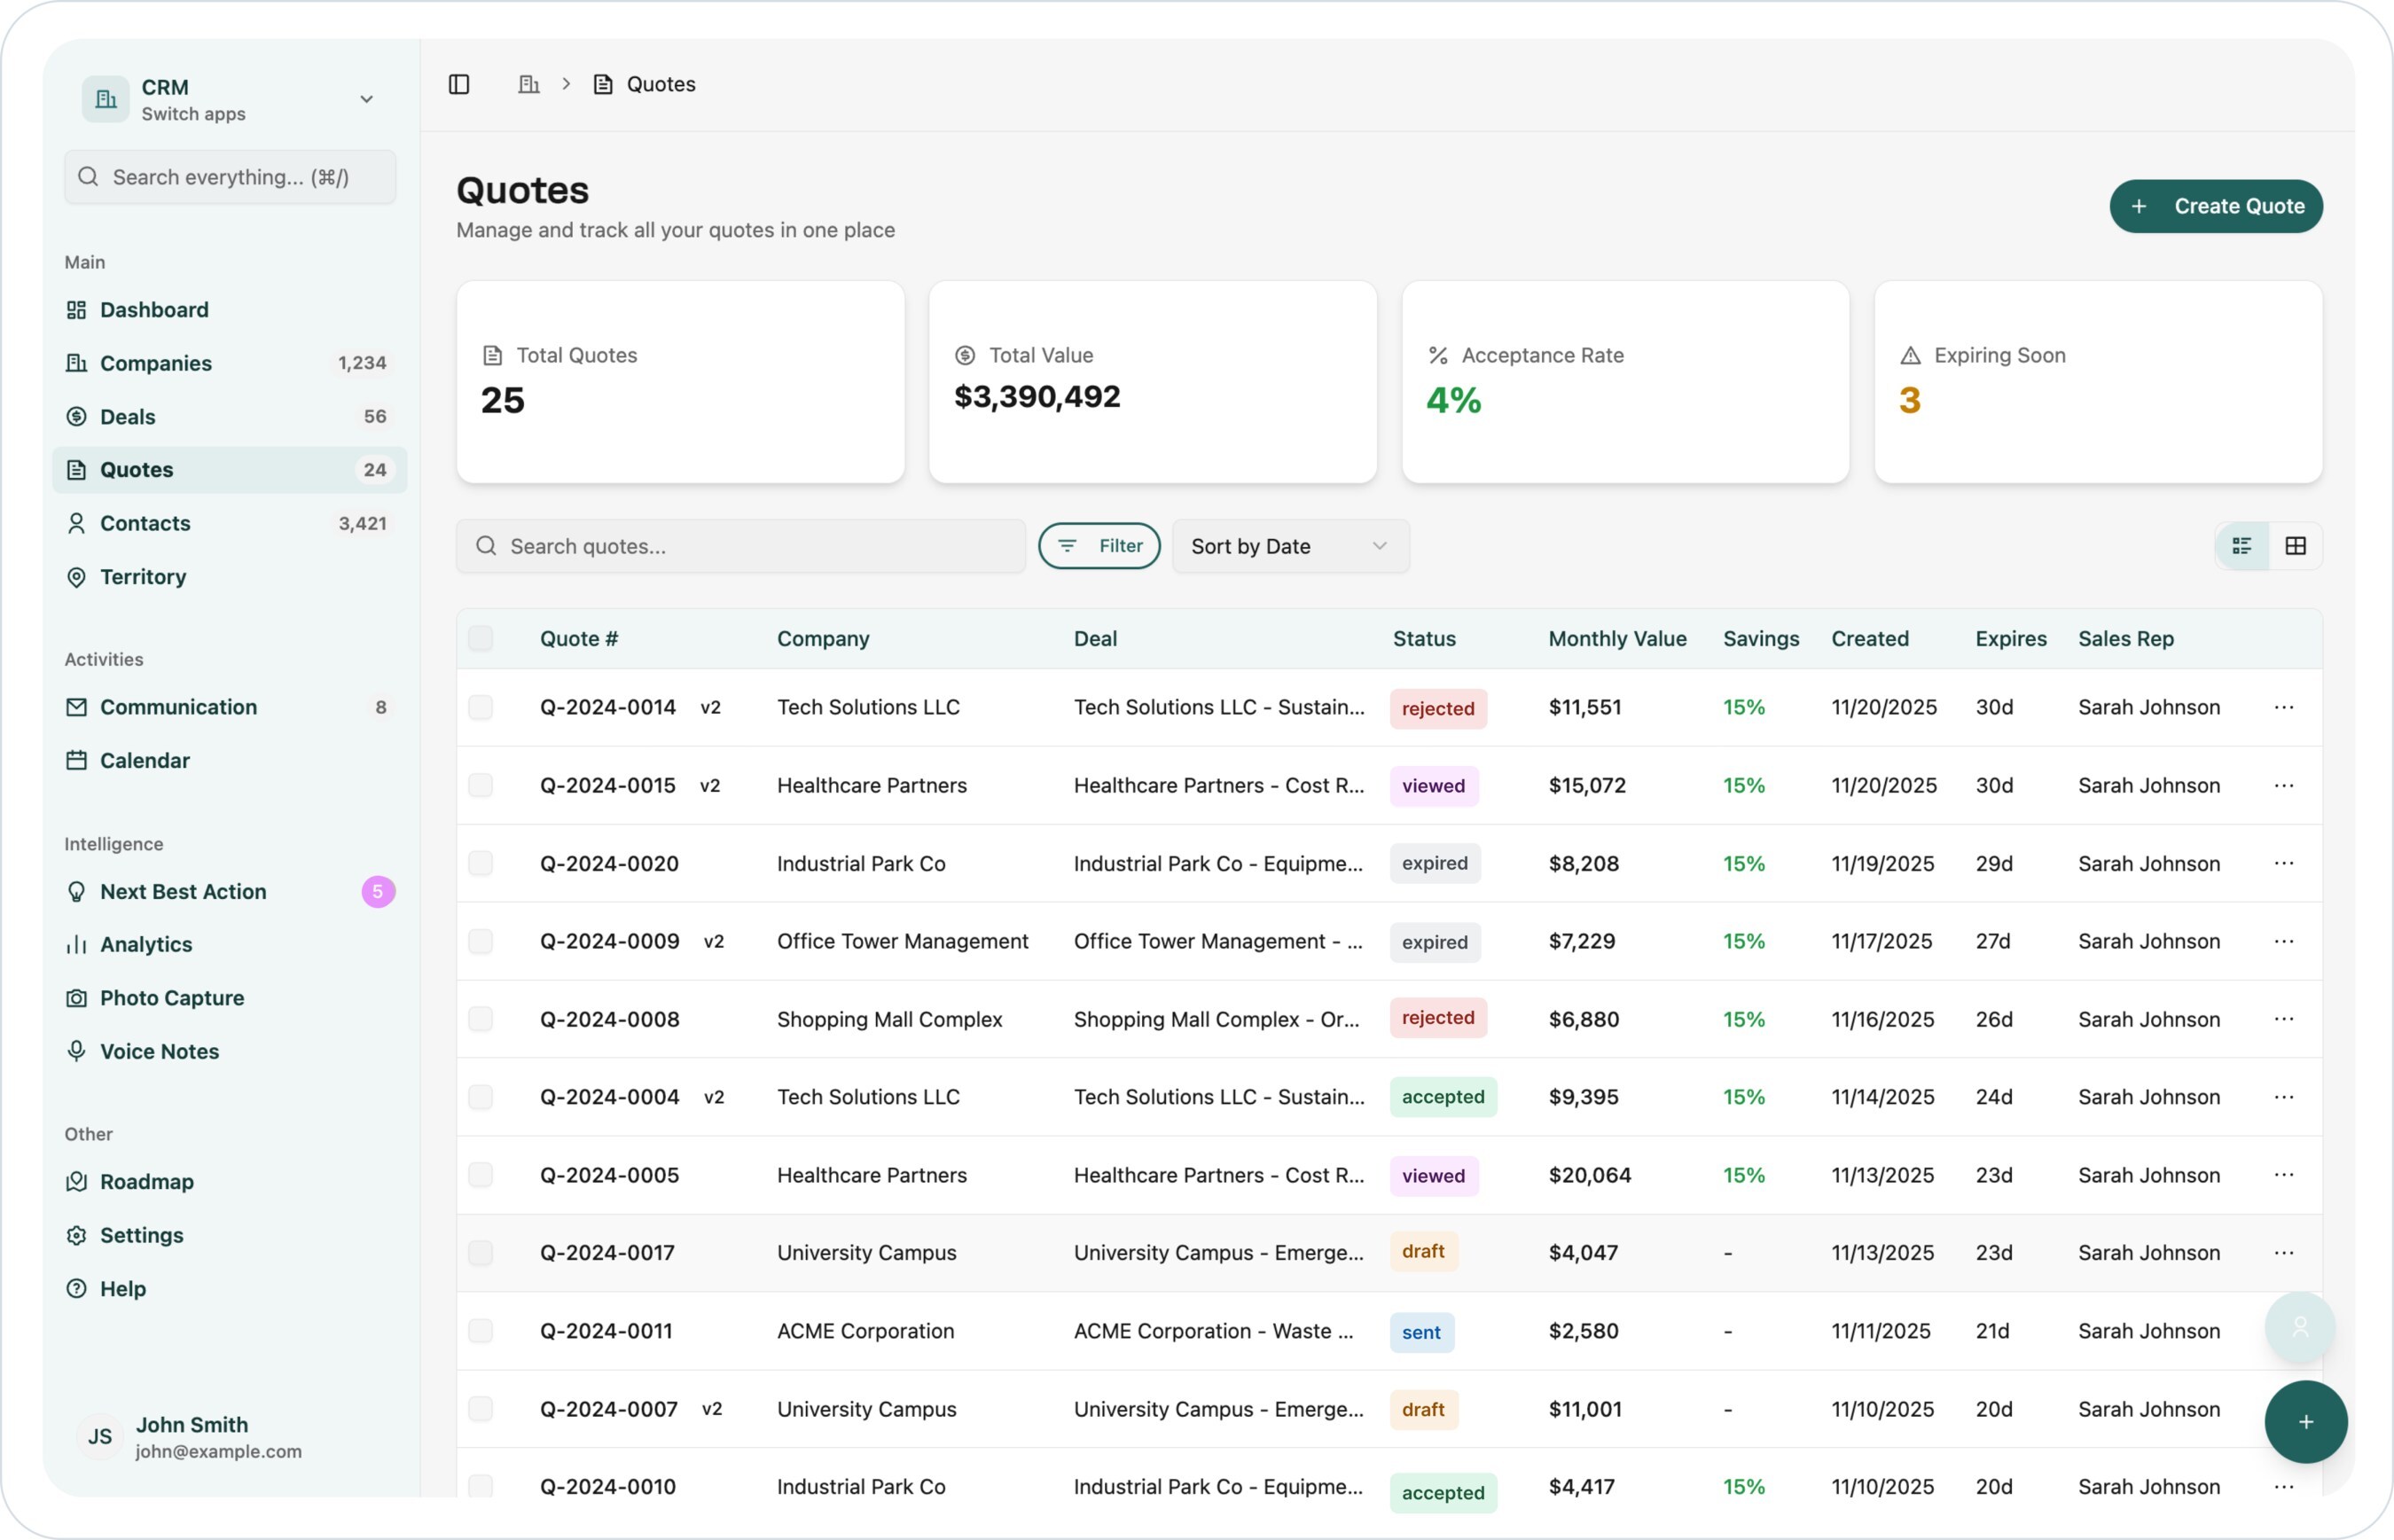The height and width of the screenshot is (1540, 2394).
Task: Open the floating assistant avatar button
Action: coord(2299,1327)
